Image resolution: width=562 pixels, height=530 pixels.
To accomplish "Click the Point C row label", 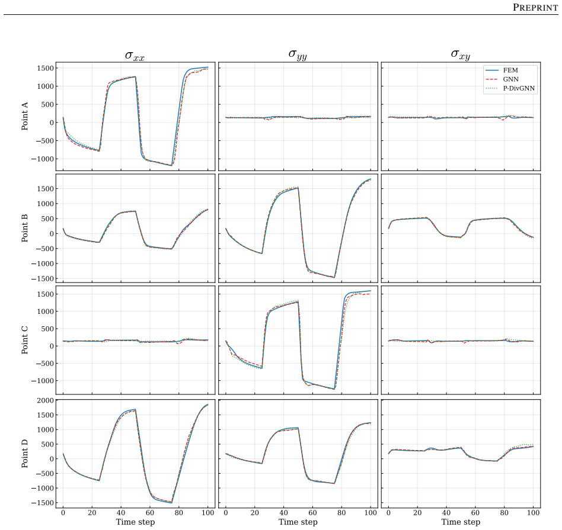I will pyautogui.click(x=24, y=340).
